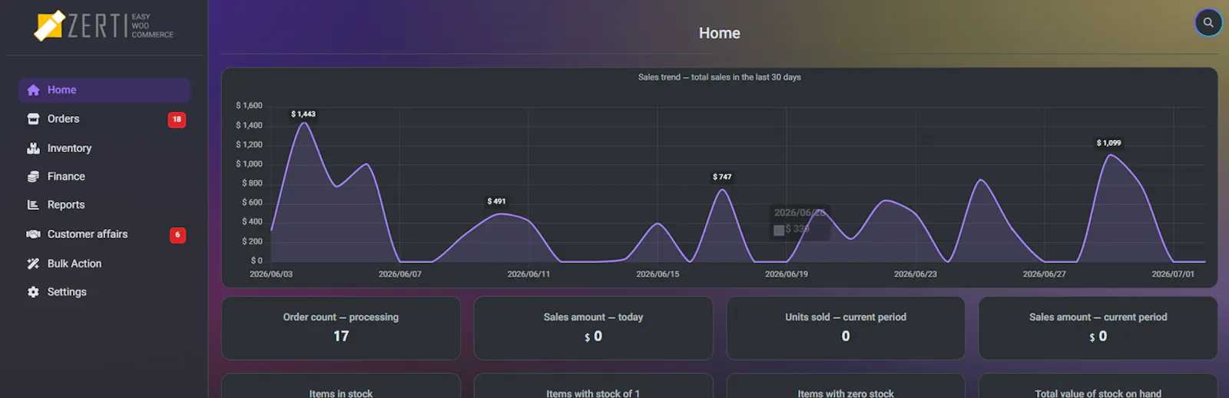Click the 2026/06/07 axis date label
This screenshot has height=398, width=1229.
click(400, 274)
